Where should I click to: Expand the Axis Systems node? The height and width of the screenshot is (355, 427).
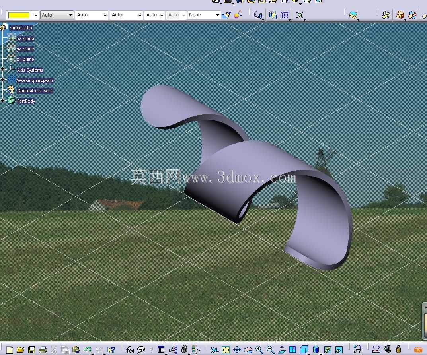click(2, 69)
